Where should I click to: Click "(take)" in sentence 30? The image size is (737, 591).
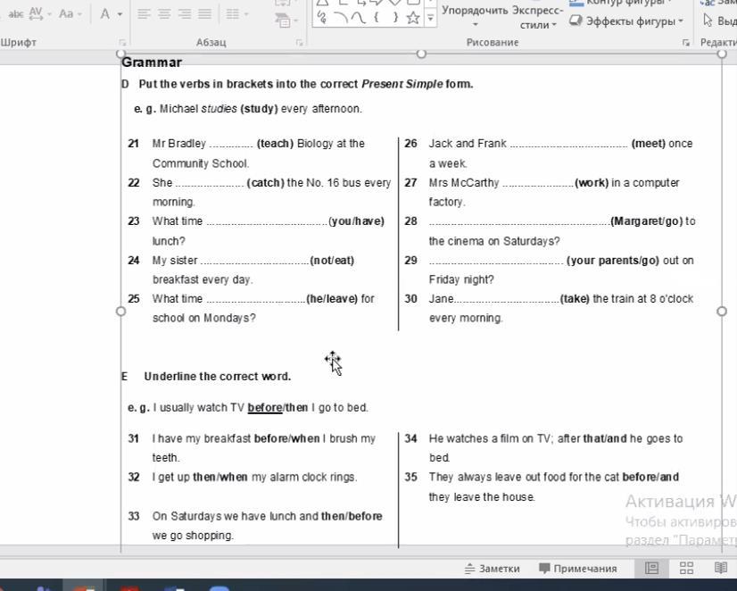[575, 298]
